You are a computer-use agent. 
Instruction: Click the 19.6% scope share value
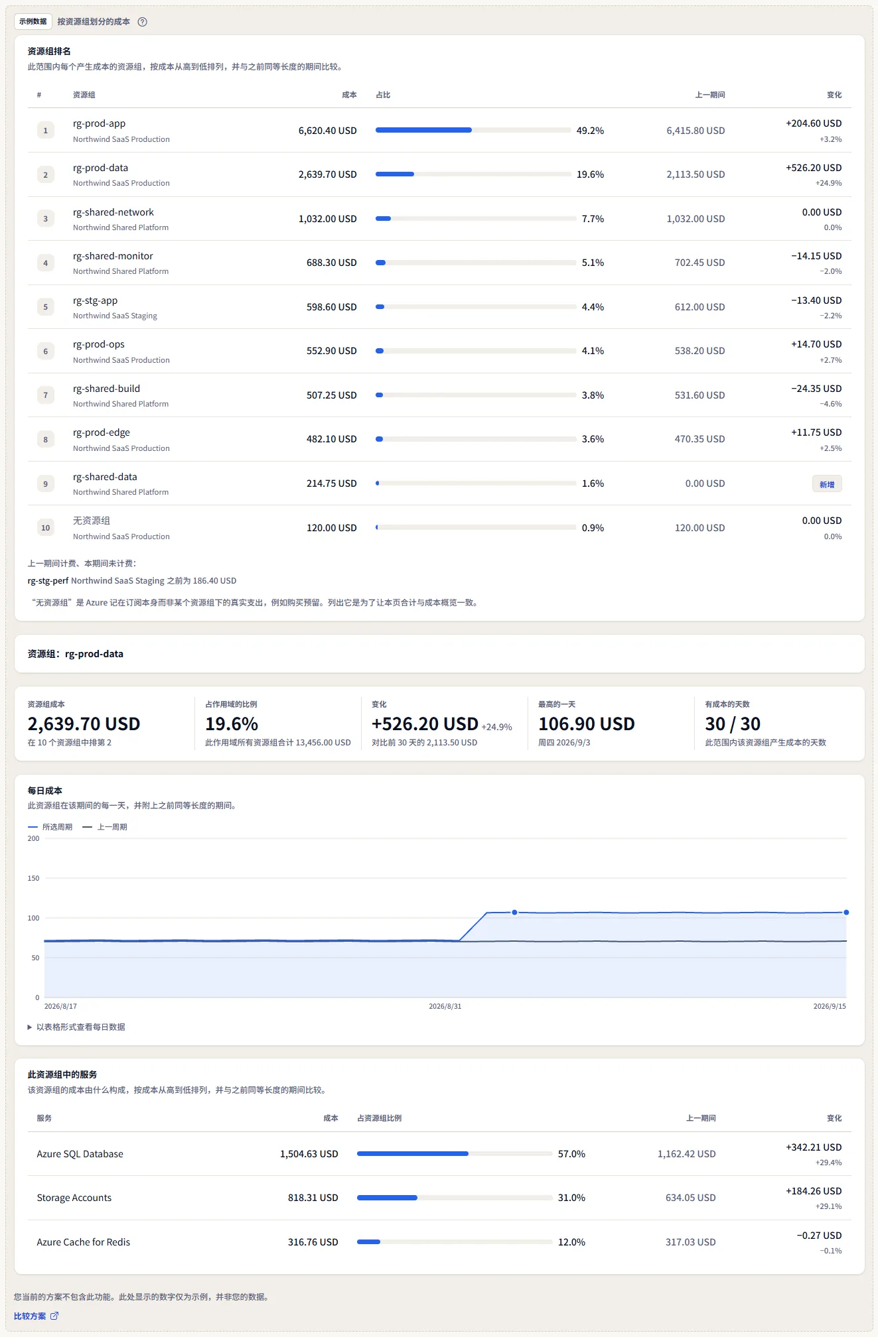(232, 724)
